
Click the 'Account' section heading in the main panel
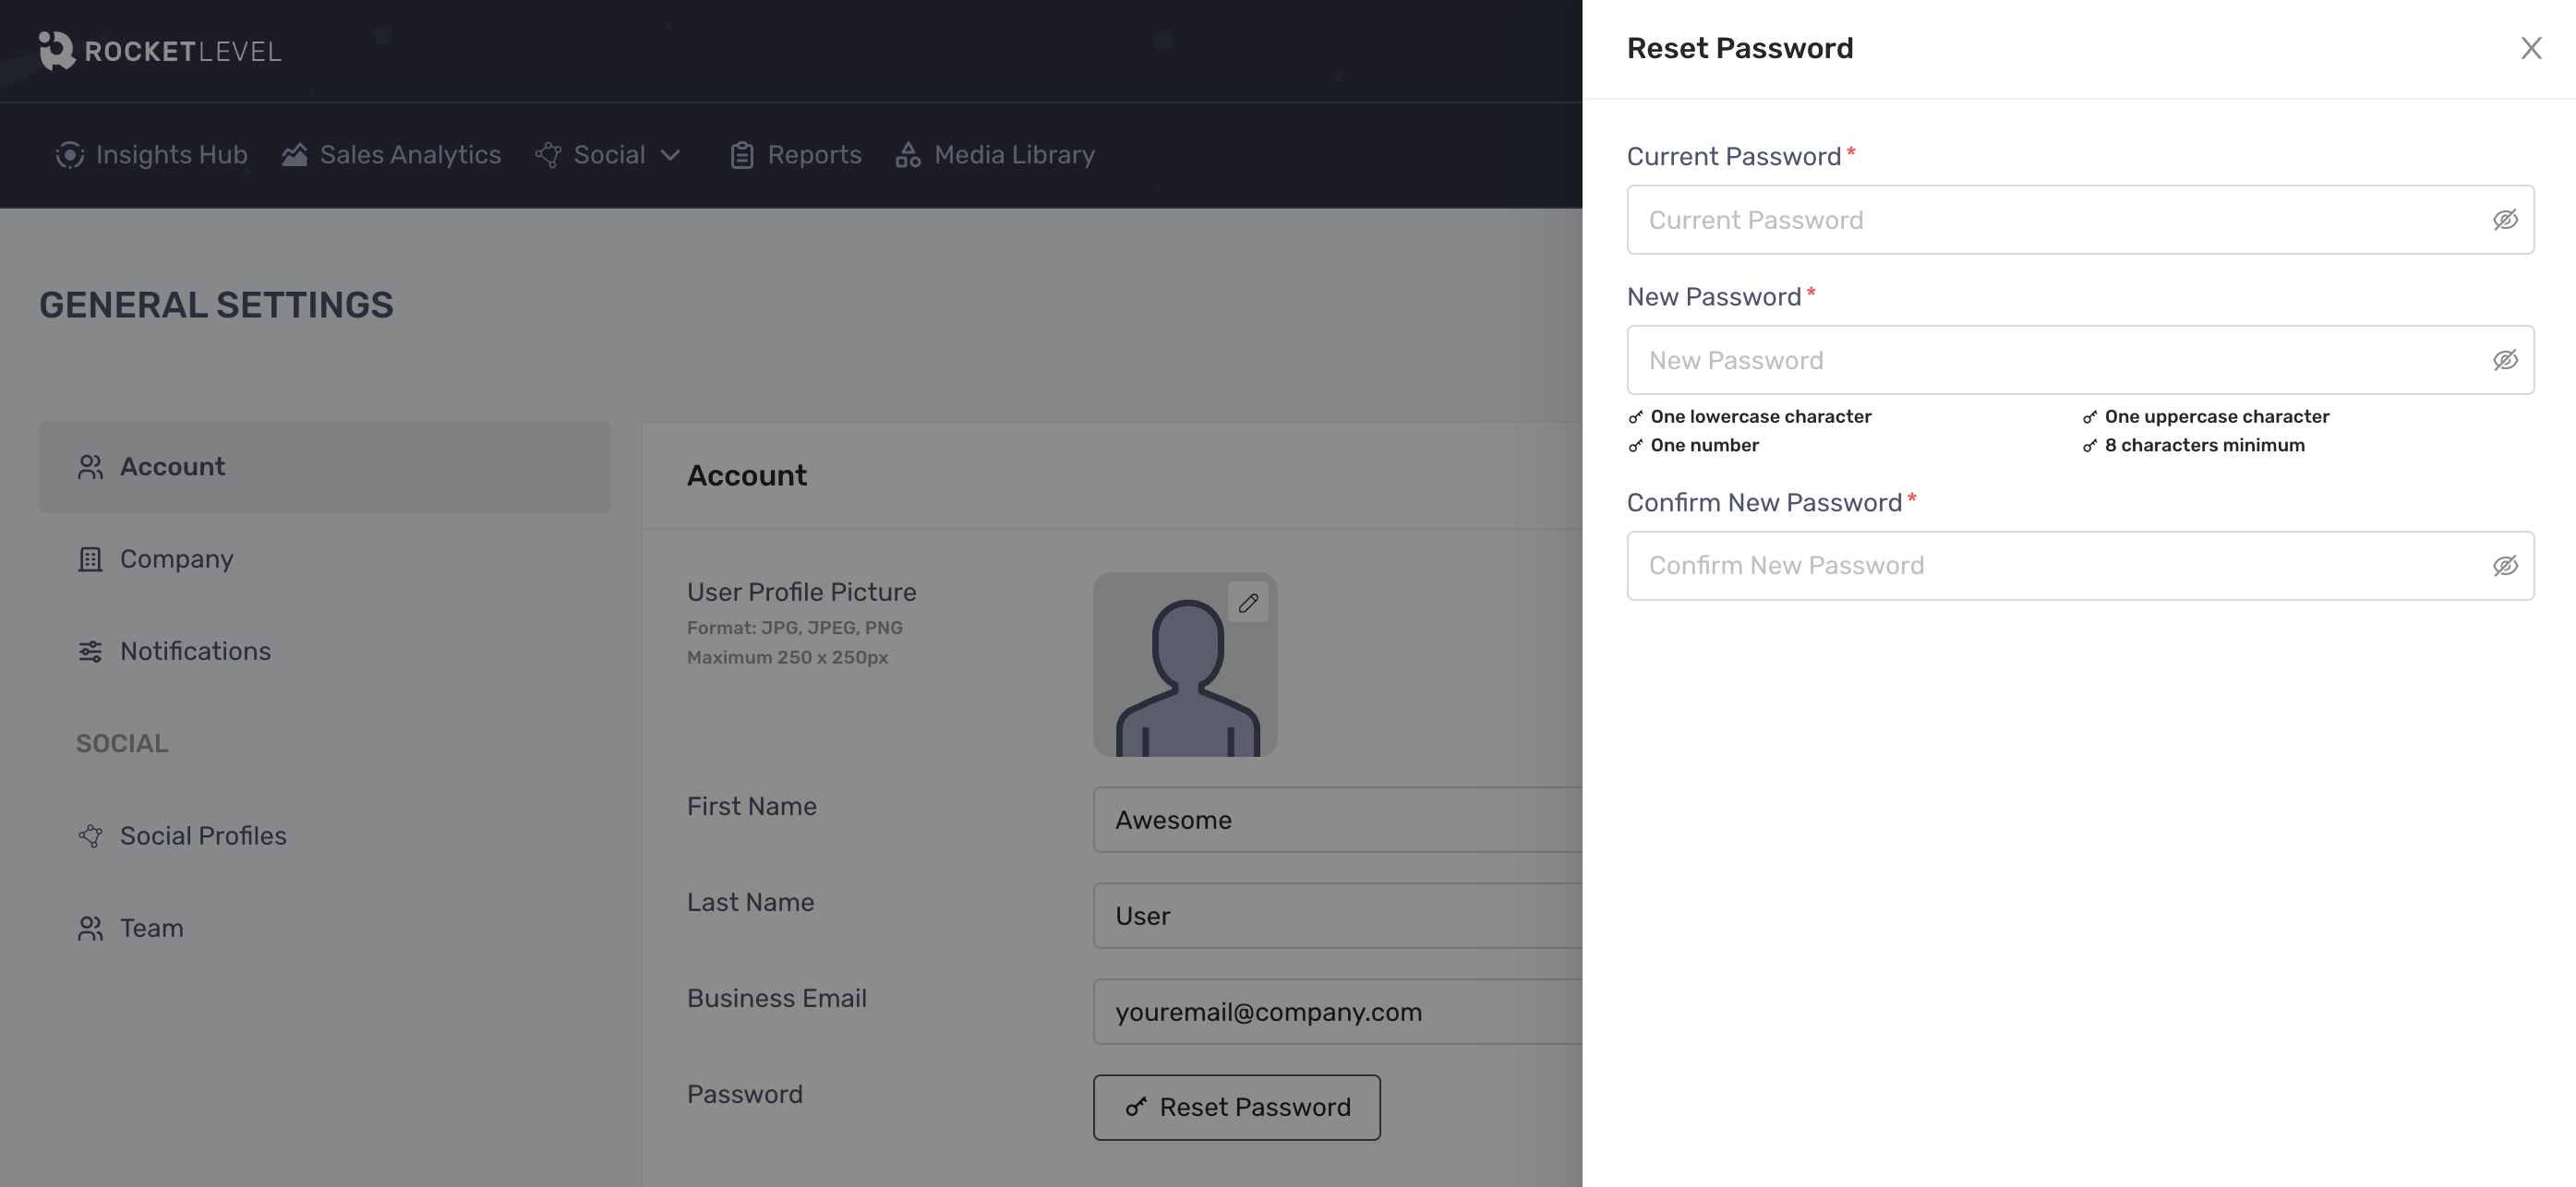click(747, 476)
